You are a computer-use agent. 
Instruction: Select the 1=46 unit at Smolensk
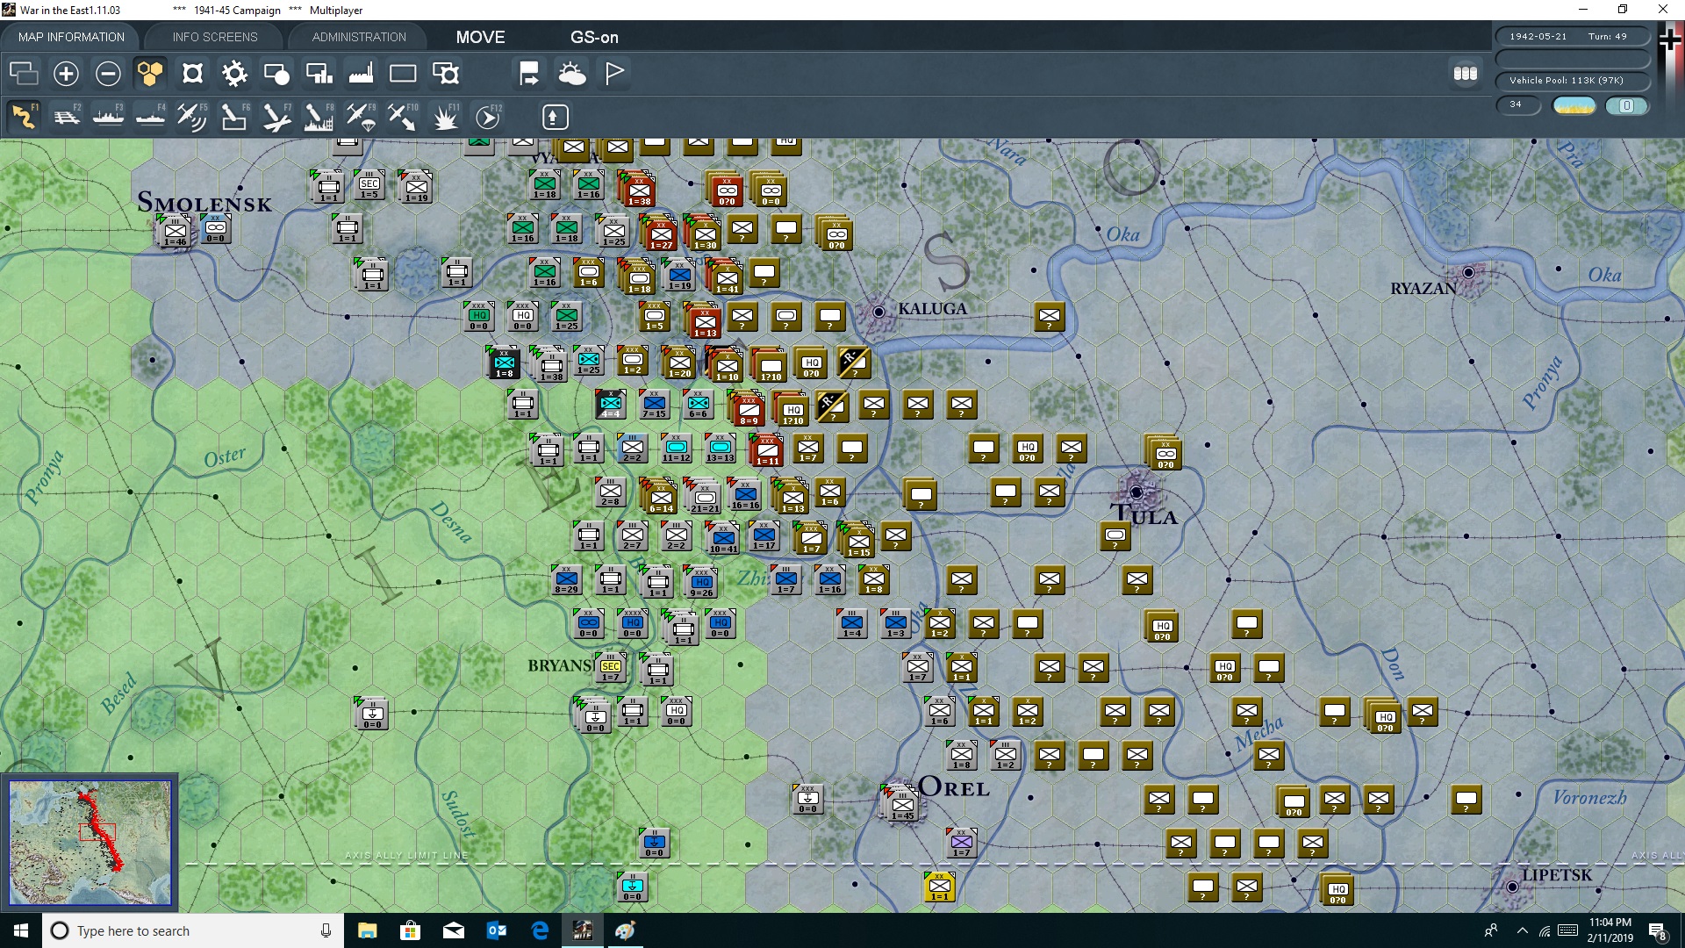pos(175,233)
